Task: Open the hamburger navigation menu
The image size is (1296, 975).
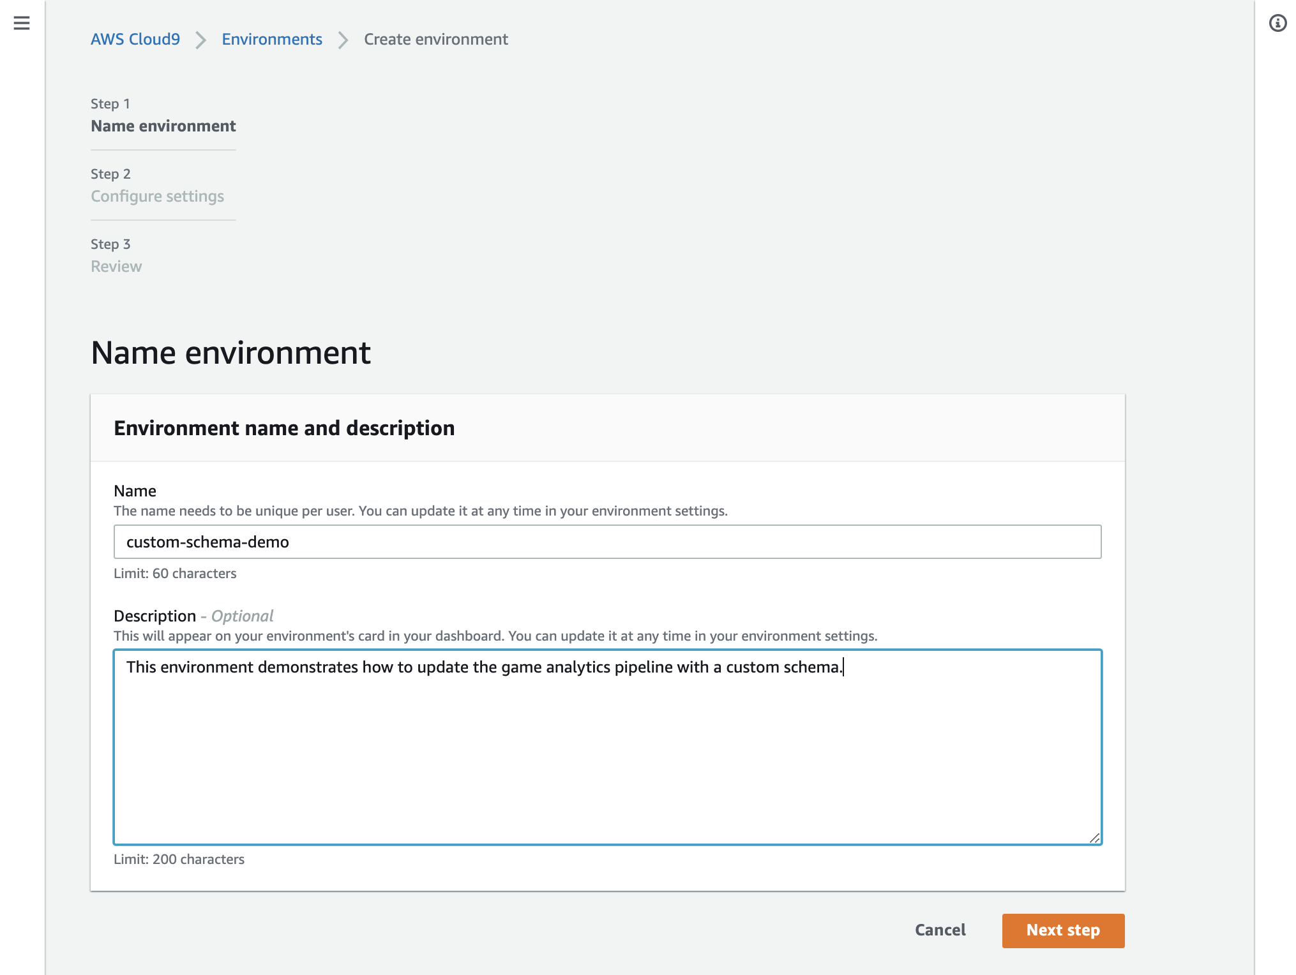Action: pyautogui.click(x=22, y=24)
